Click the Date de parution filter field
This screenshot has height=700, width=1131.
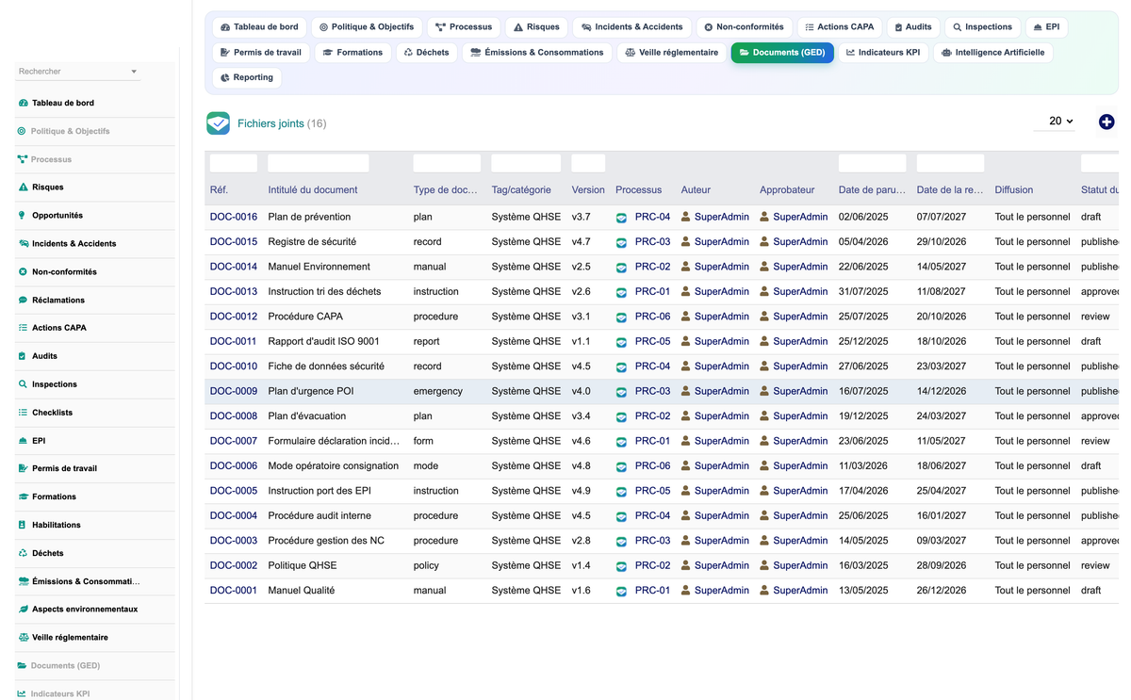tap(872, 163)
